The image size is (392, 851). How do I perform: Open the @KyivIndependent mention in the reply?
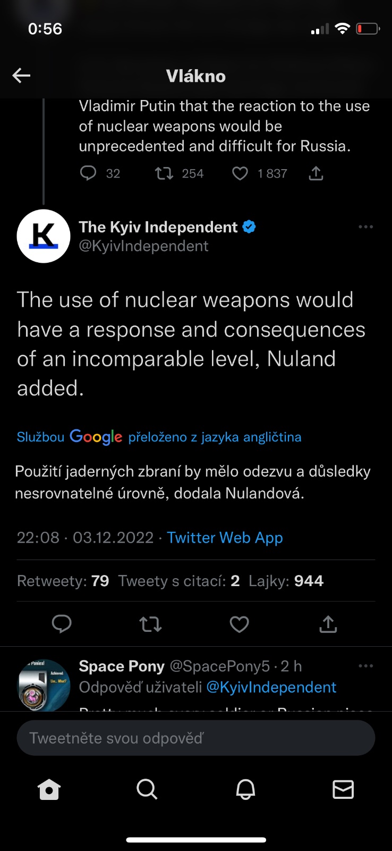[271, 687]
